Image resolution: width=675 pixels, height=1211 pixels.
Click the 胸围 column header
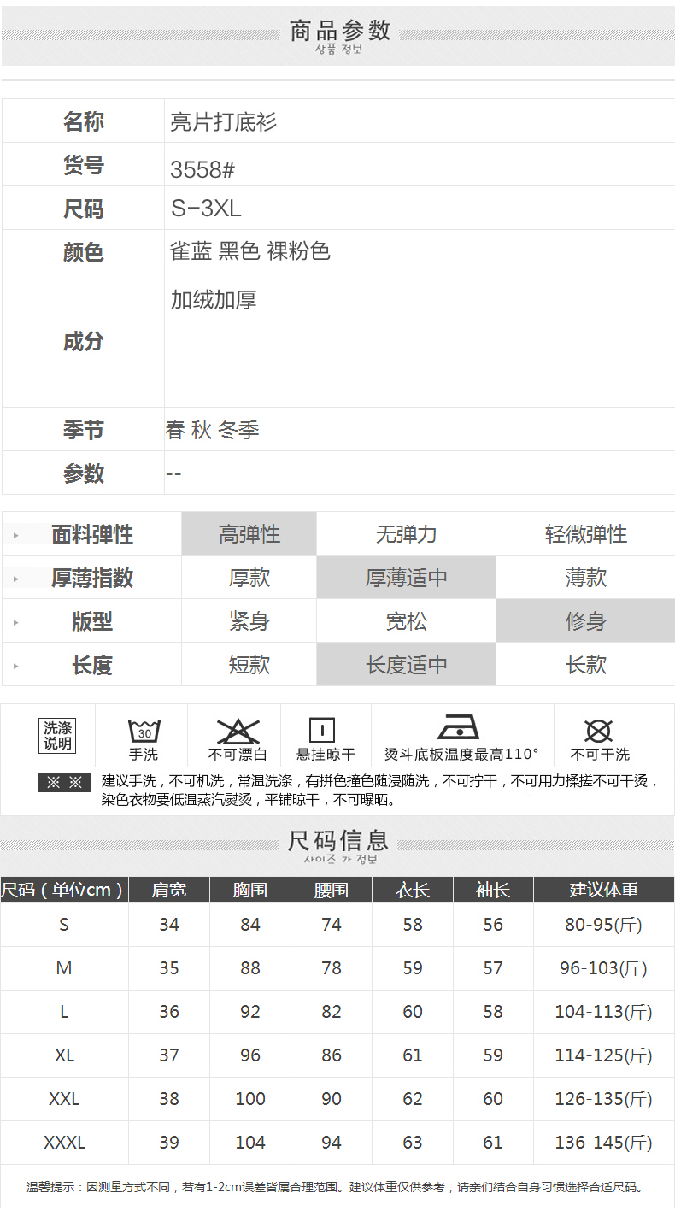click(249, 890)
